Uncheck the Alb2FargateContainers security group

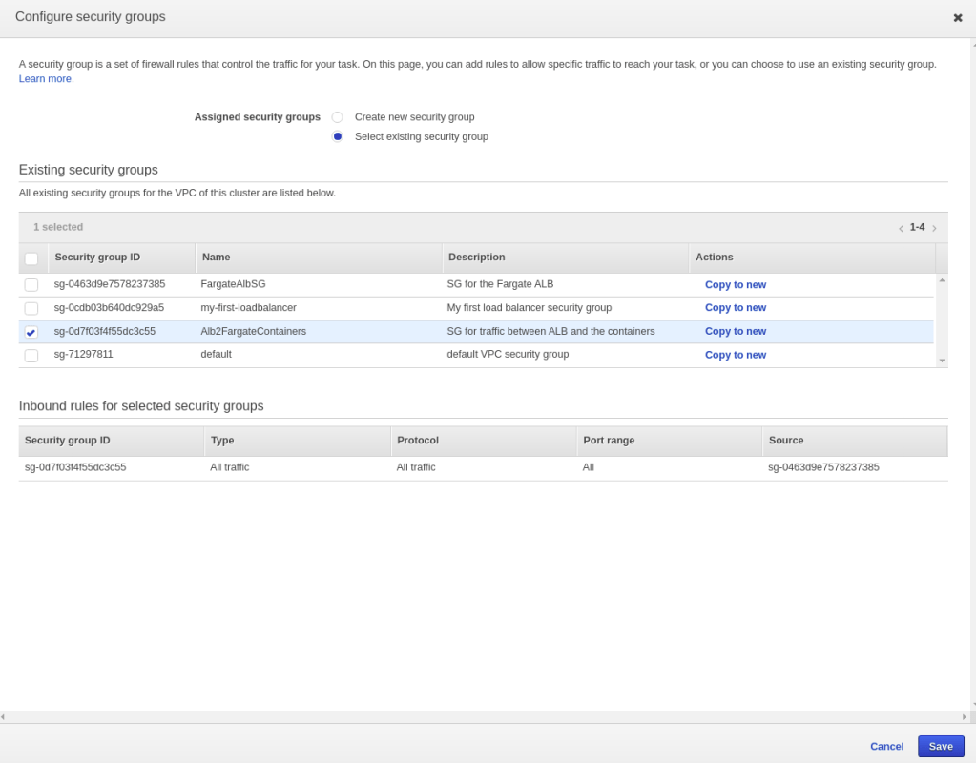31,332
